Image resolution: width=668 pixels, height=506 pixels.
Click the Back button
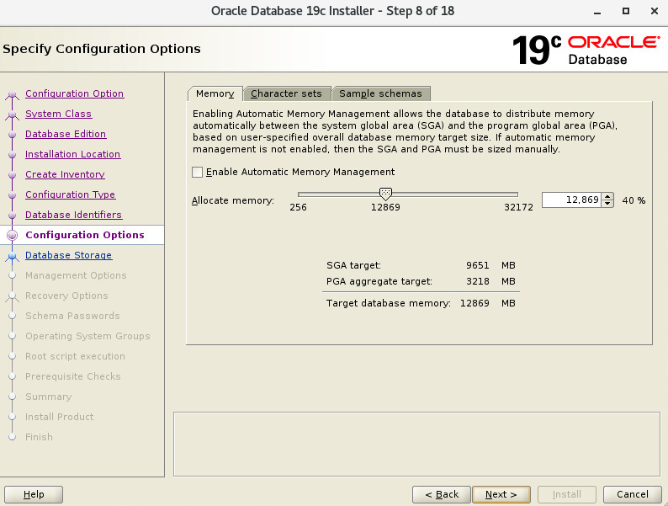click(x=442, y=494)
